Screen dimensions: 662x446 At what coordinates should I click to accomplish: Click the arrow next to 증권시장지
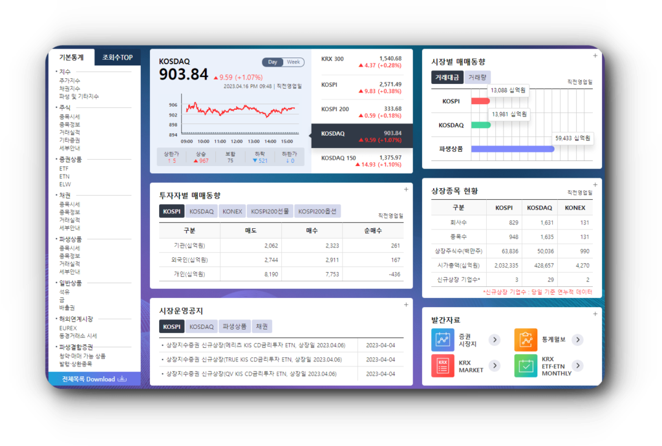click(495, 339)
